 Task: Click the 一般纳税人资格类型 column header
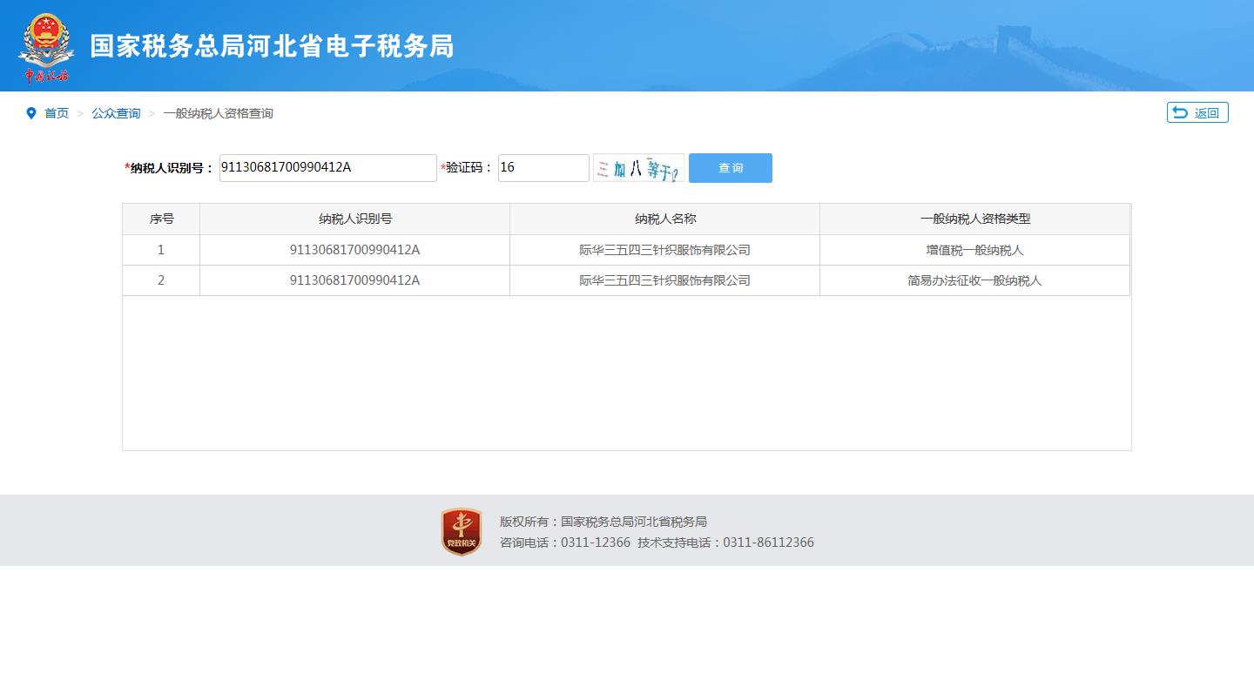pyautogui.click(x=974, y=219)
